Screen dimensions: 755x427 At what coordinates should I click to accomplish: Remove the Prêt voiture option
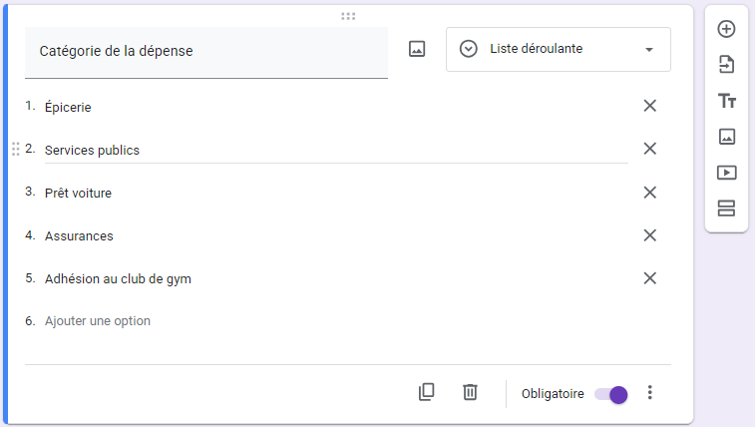coord(649,193)
